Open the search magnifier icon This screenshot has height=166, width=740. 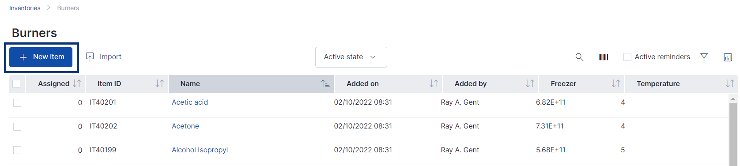coord(579,57)
